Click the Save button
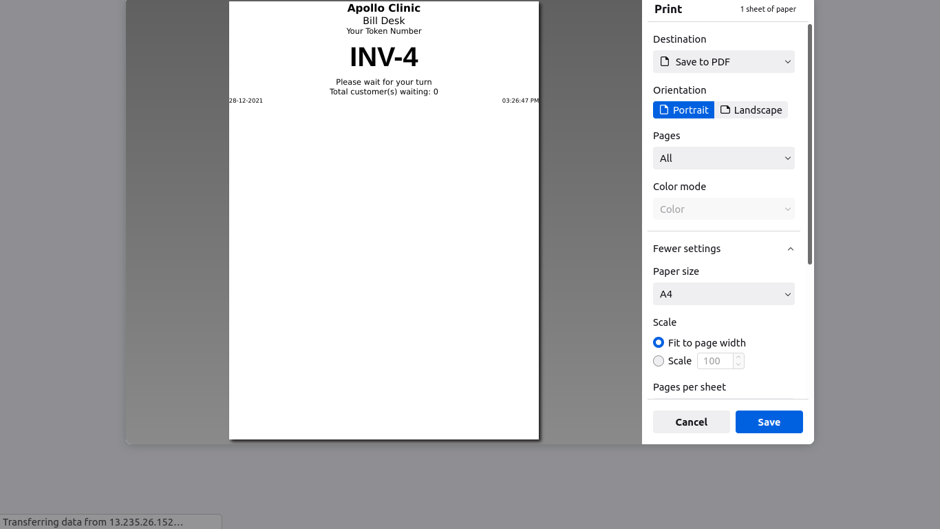 point(769,422)
